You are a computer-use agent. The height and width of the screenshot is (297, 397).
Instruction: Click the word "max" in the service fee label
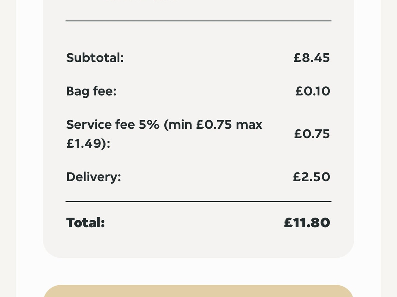coord(249,125)
